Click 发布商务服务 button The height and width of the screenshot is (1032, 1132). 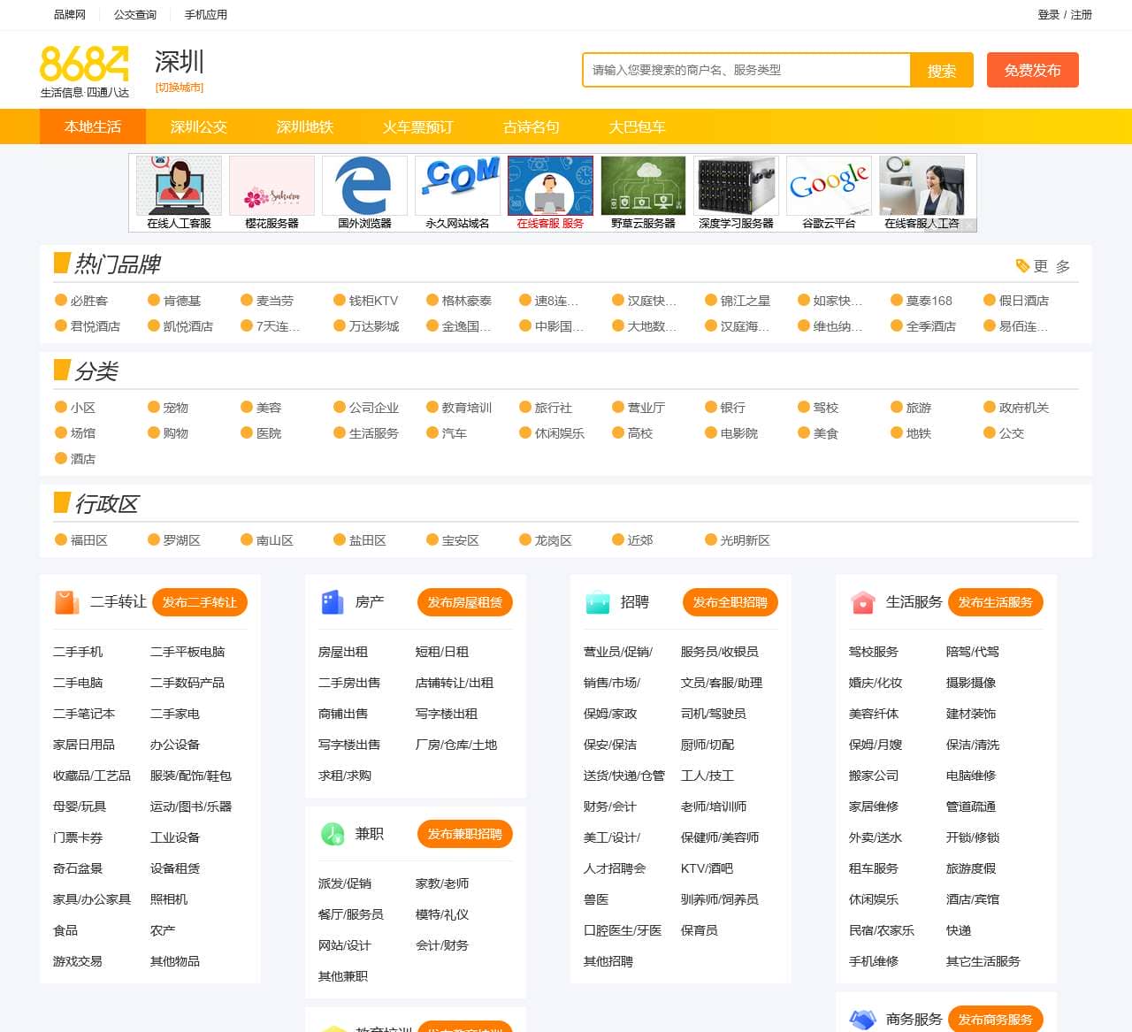pos(996,1020)
